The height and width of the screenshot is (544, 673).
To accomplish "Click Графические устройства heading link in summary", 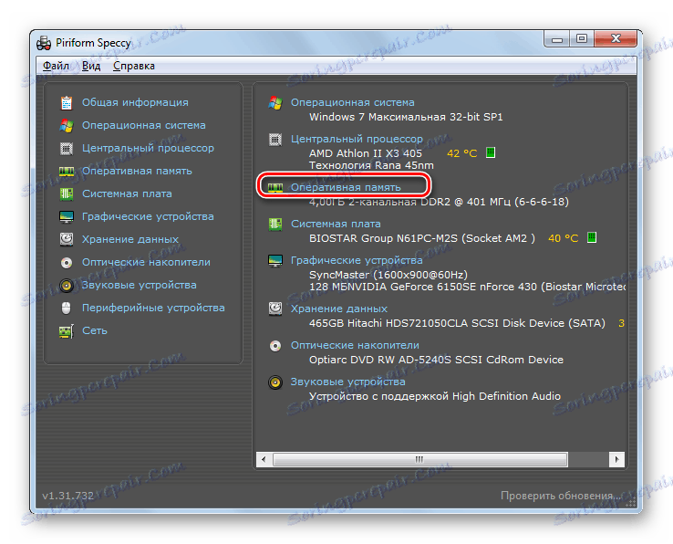I will tap(357, 260).
